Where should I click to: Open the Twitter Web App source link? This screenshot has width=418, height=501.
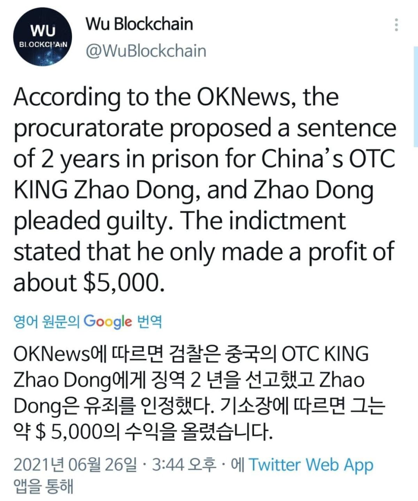point(311,465)
